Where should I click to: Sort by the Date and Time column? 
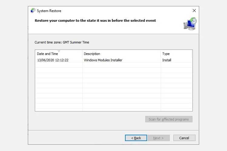click(48, 54)
